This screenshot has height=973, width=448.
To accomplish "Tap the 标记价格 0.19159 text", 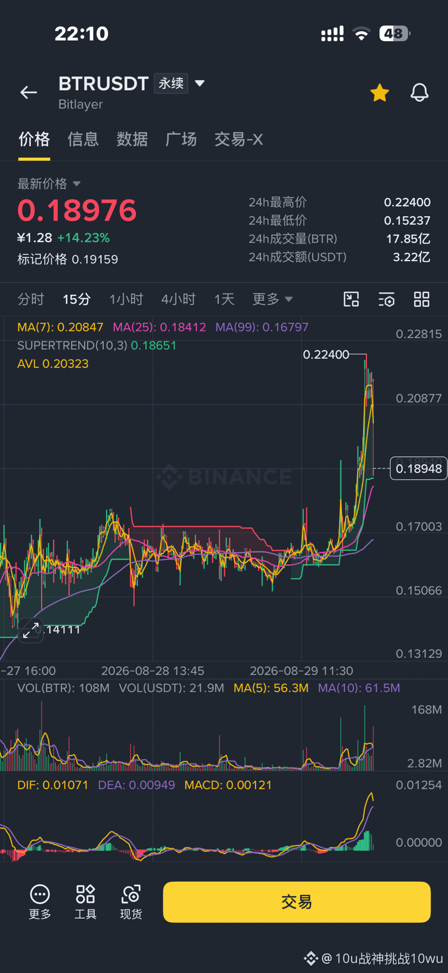I will 68,259.
